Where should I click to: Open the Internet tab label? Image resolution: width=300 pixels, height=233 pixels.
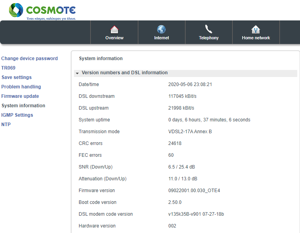click(x=162, y=38)
